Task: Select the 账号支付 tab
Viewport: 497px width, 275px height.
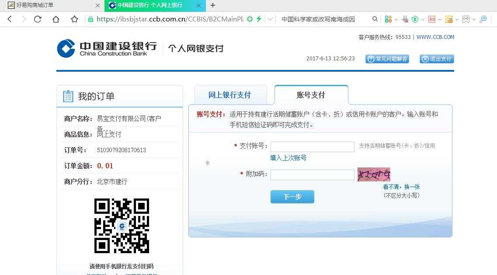Action: (311, 95)
